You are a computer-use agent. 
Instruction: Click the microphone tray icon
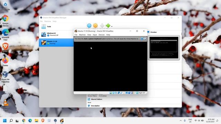(x=185, y=121)
